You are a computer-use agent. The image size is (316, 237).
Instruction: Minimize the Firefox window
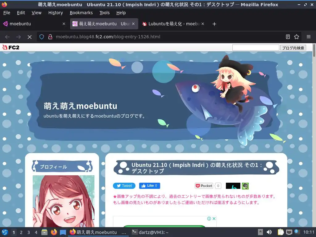[299, 4]
